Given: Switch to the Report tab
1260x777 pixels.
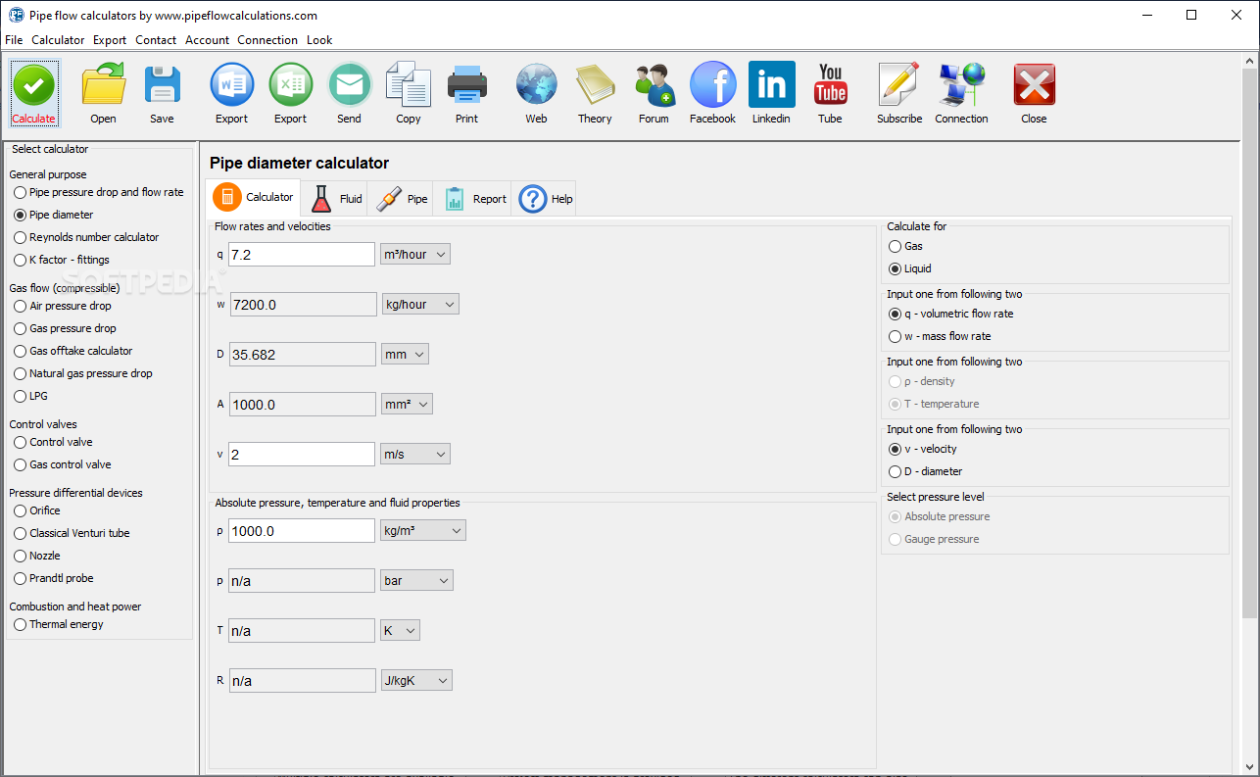Looking at the screenshot, I should (474, 199).
